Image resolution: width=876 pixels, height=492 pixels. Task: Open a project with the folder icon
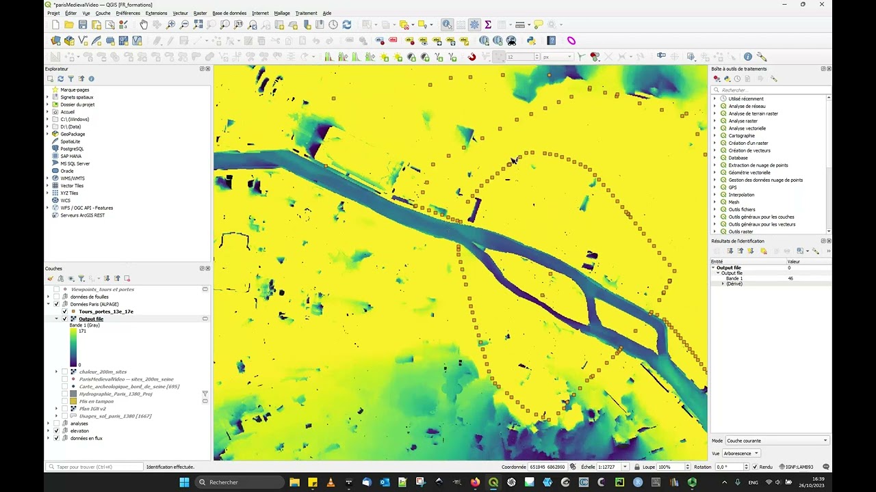pyautogui.click(x=68, y=24)
